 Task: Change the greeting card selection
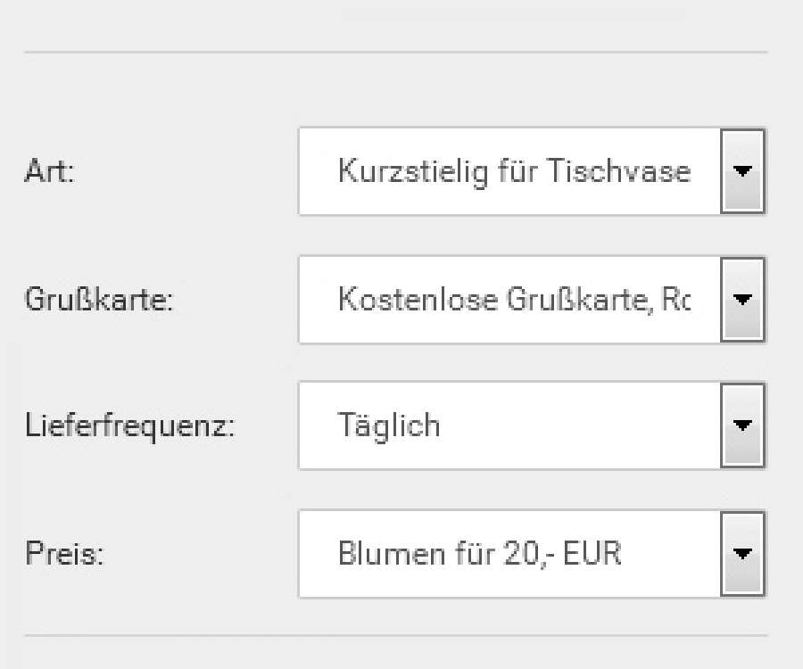pos(531,300)
